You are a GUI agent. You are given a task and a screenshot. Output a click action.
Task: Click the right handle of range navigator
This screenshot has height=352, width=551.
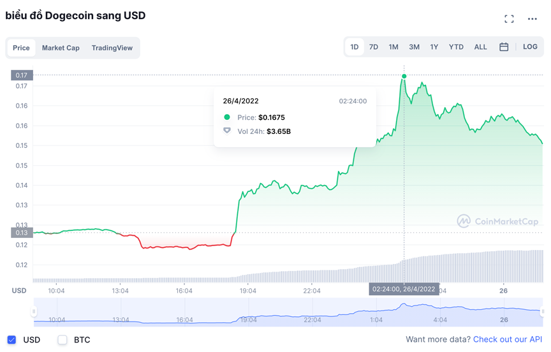point(543,311)
